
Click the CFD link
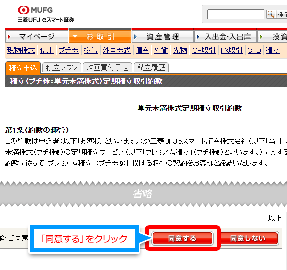(x=254, y=50)
